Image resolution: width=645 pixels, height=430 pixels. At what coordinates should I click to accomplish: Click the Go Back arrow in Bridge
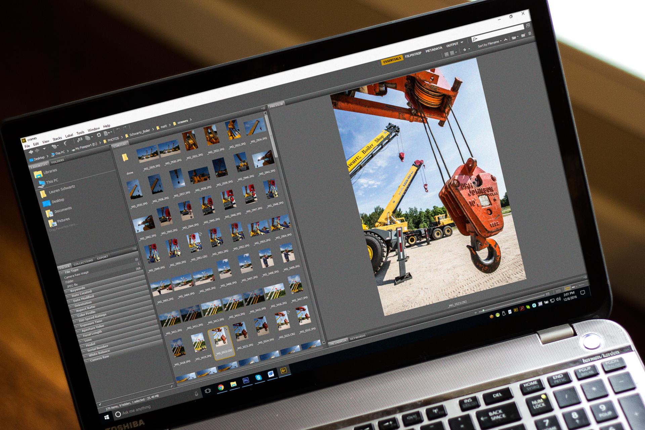pyautogui.click(x=31, y=152)
